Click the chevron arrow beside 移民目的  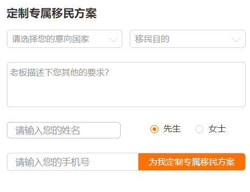pyautogui.click(x=236, y=40)
